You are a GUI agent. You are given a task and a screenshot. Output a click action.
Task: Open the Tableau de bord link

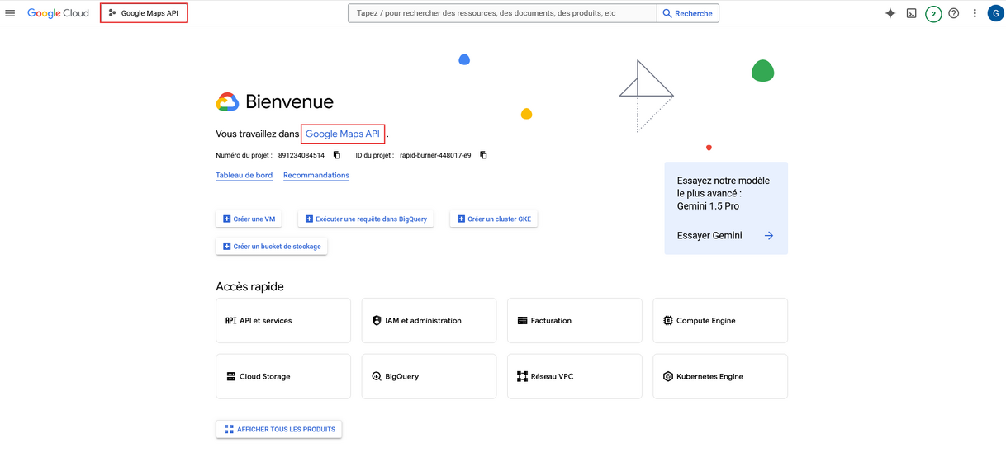point(244,175)
